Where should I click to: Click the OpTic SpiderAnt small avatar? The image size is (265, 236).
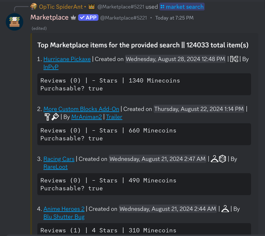coord(34,7)
